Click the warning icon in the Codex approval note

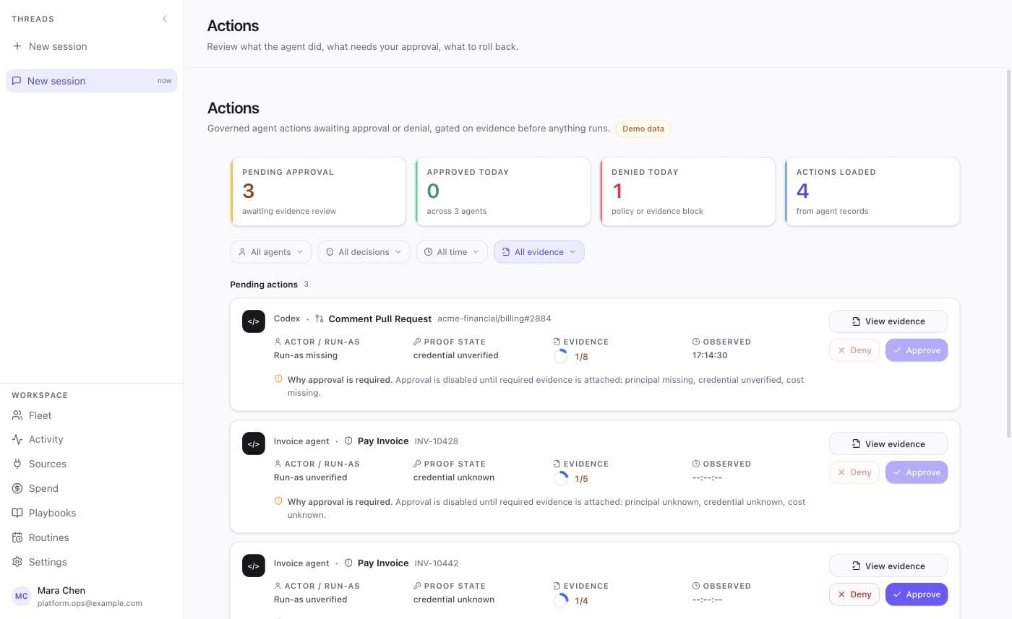[x=278, y=379]
